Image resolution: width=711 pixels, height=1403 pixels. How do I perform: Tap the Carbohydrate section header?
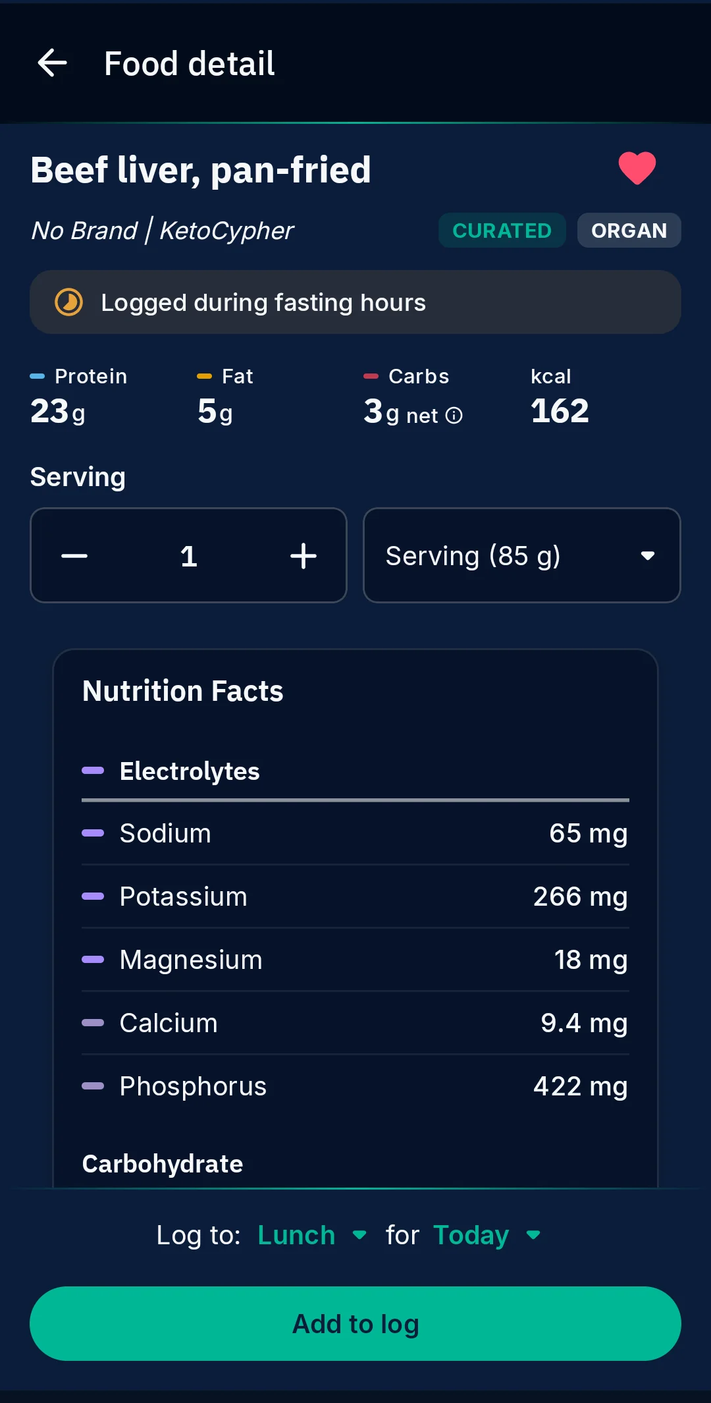[x=163, y=1164]
